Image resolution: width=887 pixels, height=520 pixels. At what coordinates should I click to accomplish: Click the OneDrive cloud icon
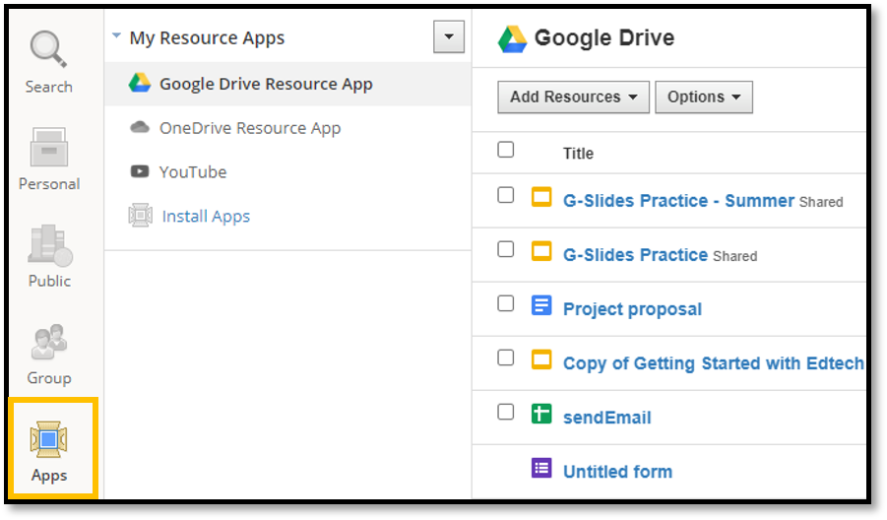click(x=140, y=127)
